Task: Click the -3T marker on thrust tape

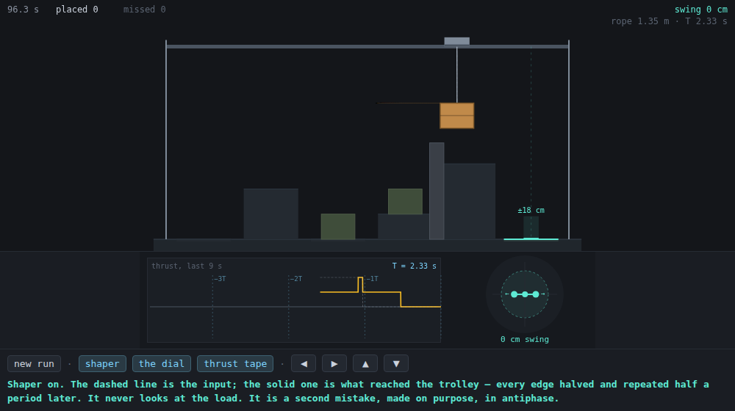Action: 220,278
